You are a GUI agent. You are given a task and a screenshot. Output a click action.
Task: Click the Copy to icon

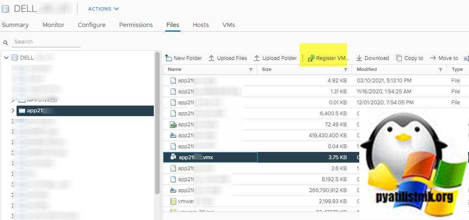point(399,58)
